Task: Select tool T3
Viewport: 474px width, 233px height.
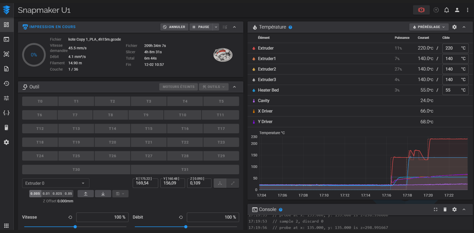Action: [x=149, y=101]
